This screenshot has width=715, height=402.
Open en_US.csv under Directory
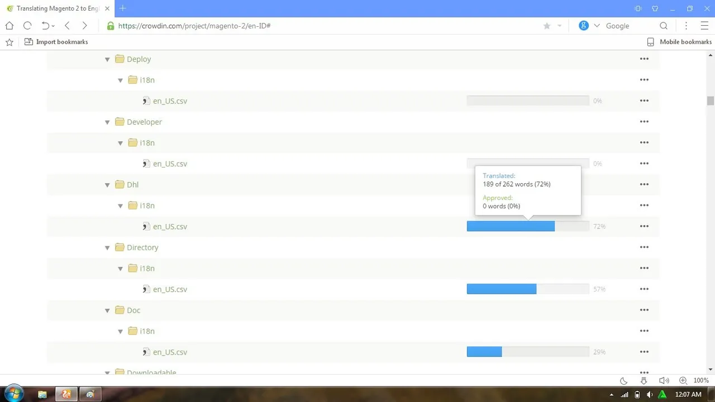[x=170, y=289]
